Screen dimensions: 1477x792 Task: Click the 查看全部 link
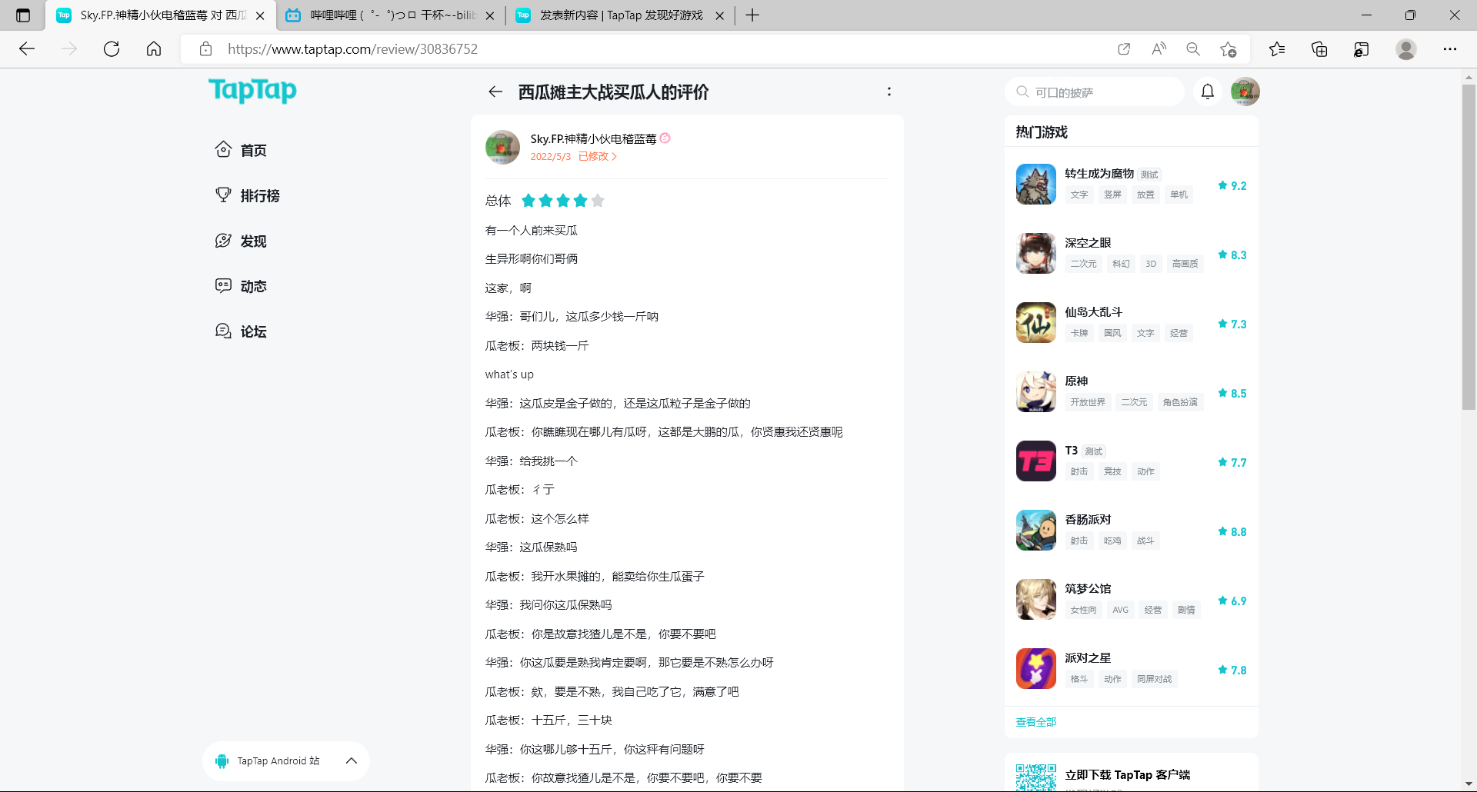[x=1035, y=722]
